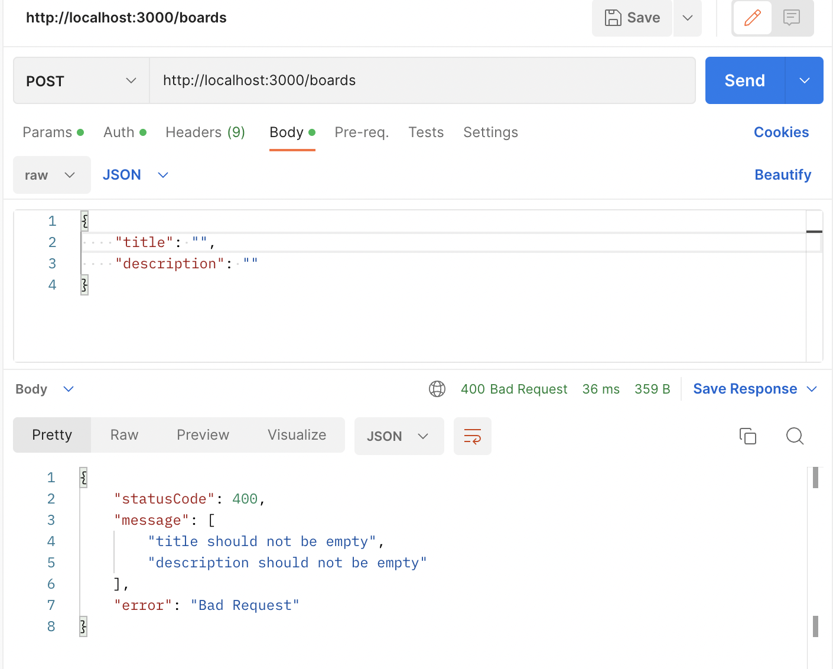
Task: Click the 359 B response size
Action: pyautogui.click(x=652, y=389)
